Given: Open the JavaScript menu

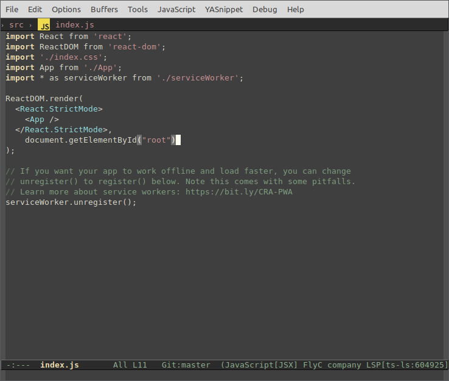Looking at the screenshot, I should click(176, 9).
